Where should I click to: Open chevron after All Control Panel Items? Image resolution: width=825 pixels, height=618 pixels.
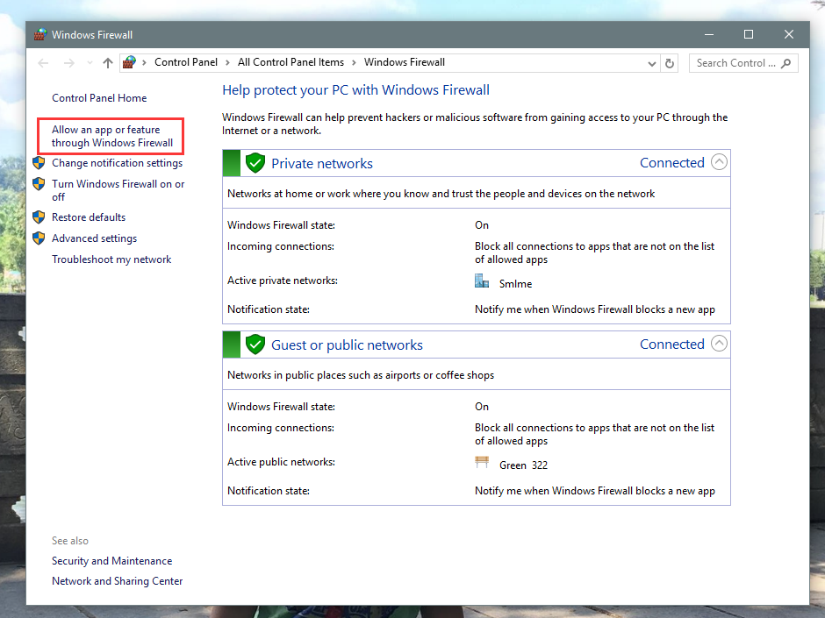point(354,63)
